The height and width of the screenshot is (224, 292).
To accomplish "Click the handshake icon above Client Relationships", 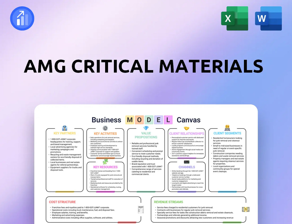I will click(187, 128).
